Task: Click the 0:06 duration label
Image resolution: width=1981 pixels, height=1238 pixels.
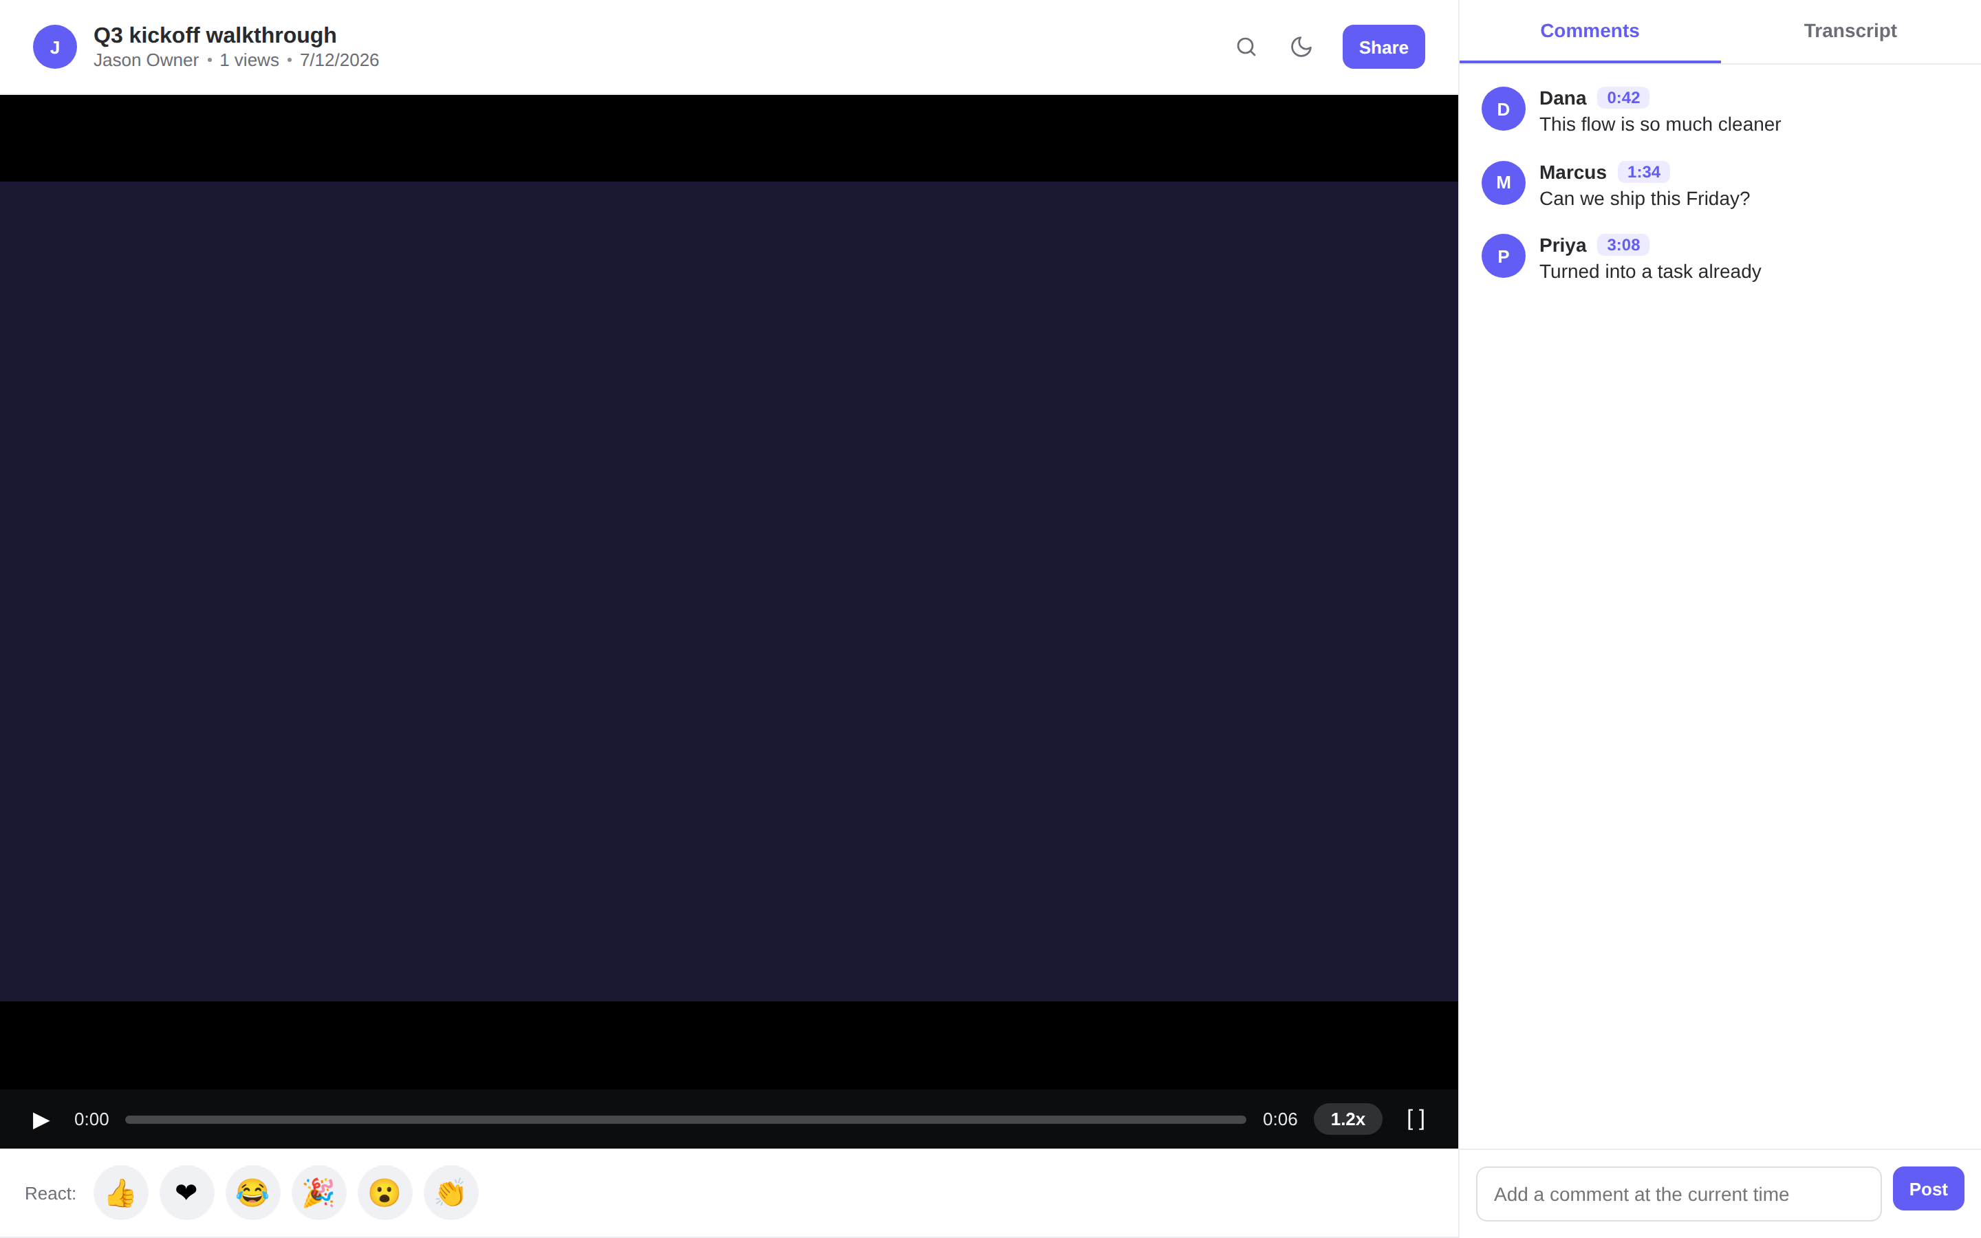Action: [x=1279, y=1119]
